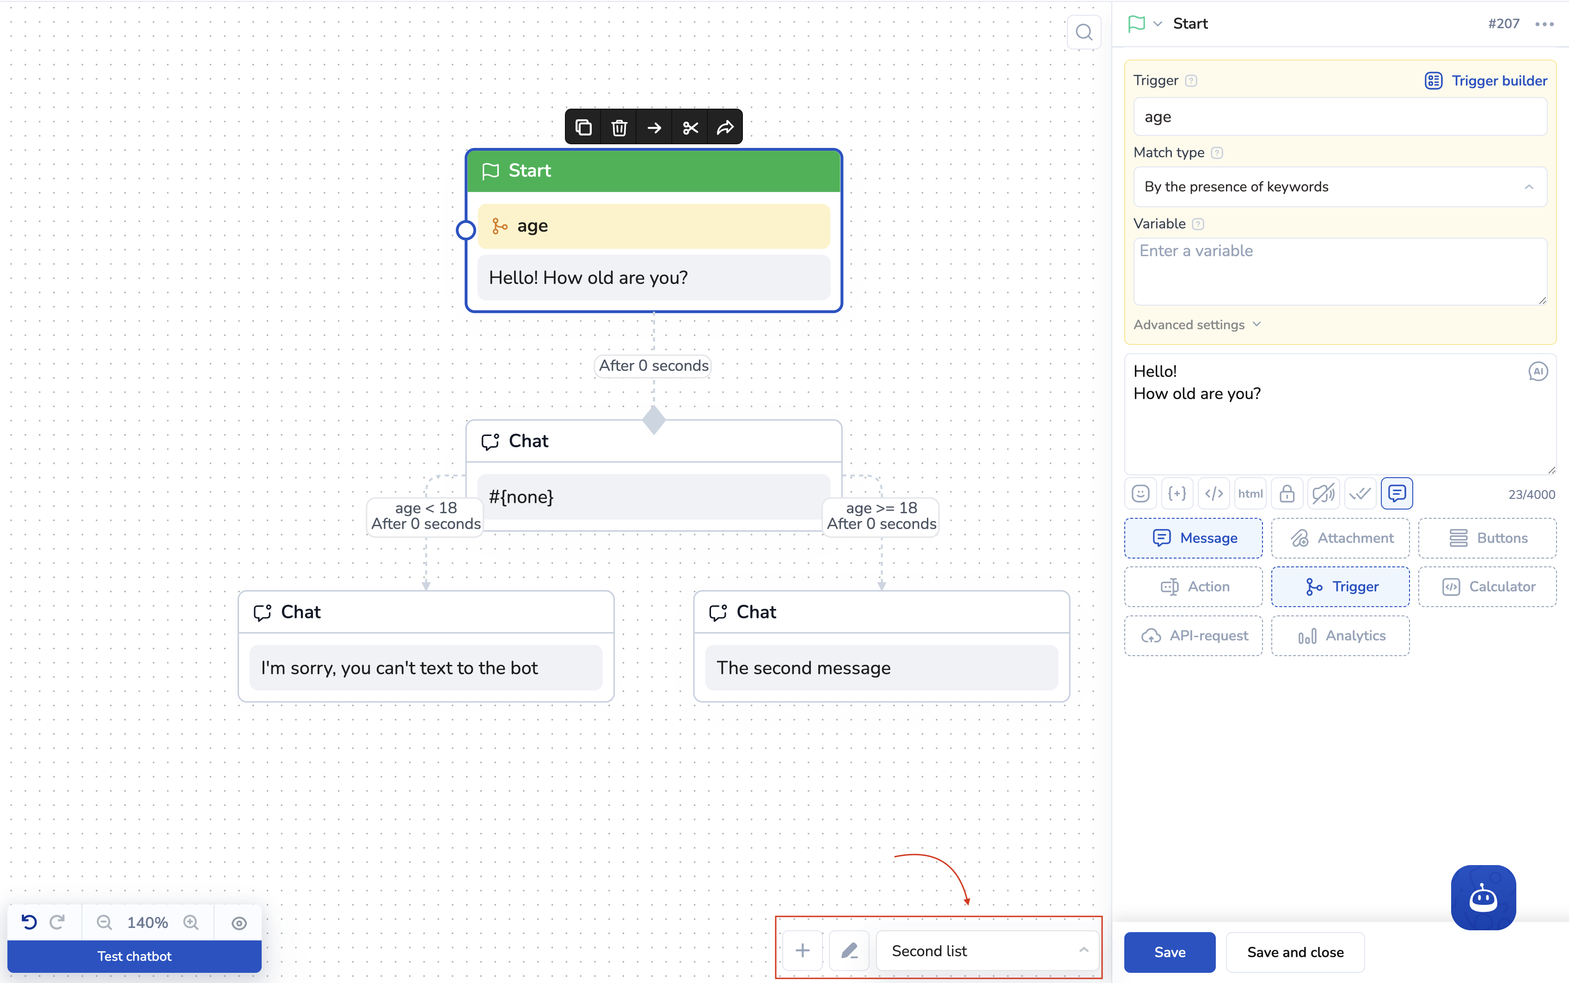Zoom in on the canvas with the plus magnifier
Image resolution: width=1569 pixels, height=983 pixels.
[190, 922]
